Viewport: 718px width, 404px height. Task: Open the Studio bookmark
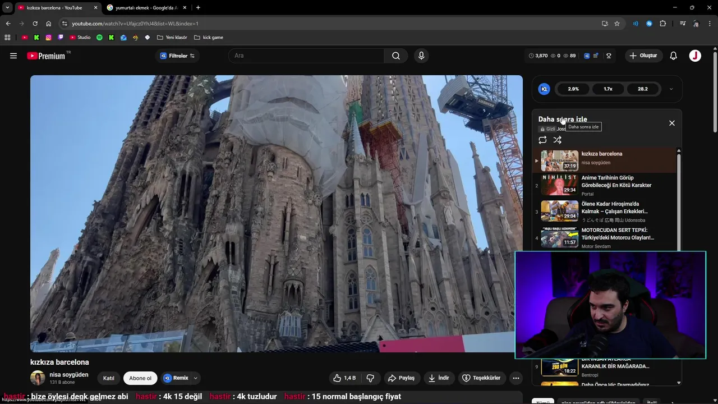(x=80, y=38)
